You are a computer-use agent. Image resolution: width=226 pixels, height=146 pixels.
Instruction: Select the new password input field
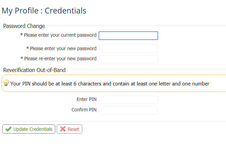tap(128, 49)
